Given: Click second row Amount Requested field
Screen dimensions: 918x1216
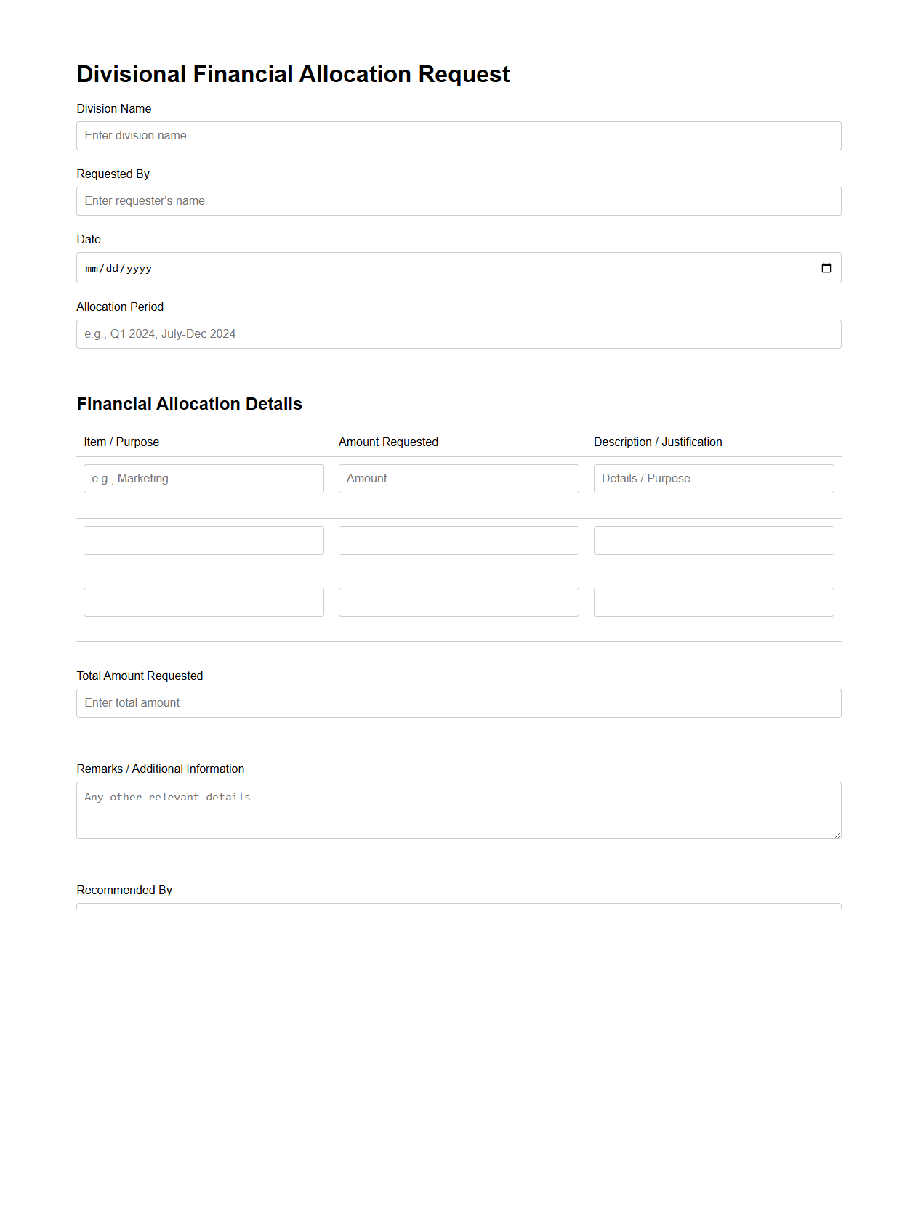Looking at the screenshot, I should [x=459, y=540].
